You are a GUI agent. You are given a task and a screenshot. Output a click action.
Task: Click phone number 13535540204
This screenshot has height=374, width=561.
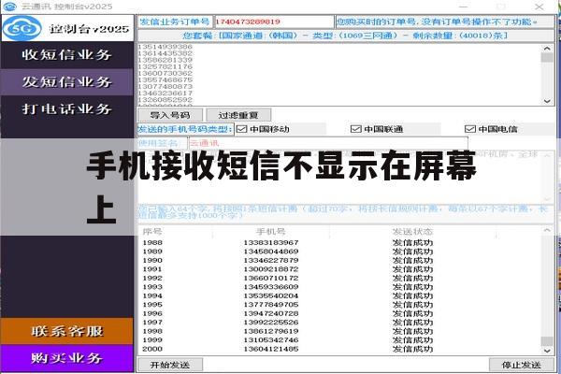(271, 296)
